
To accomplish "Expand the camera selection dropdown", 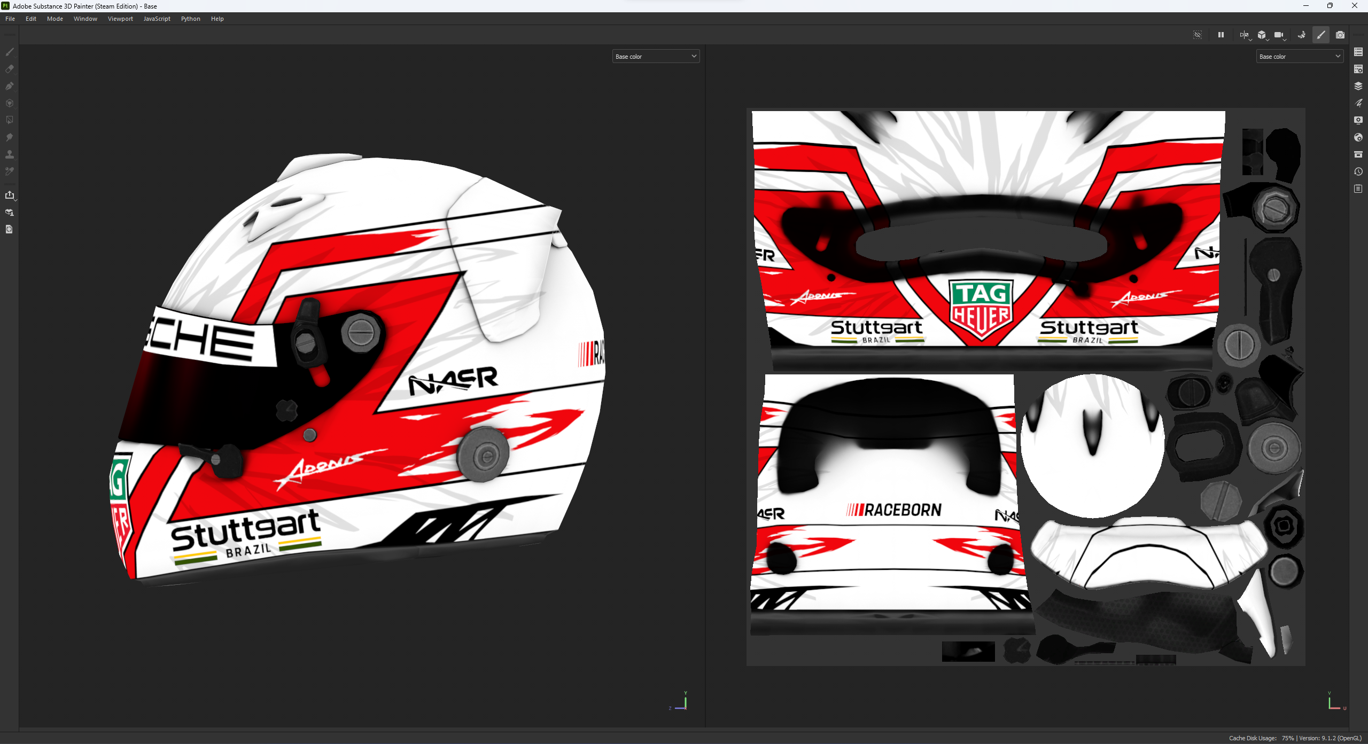I will tap(1280, 35).
